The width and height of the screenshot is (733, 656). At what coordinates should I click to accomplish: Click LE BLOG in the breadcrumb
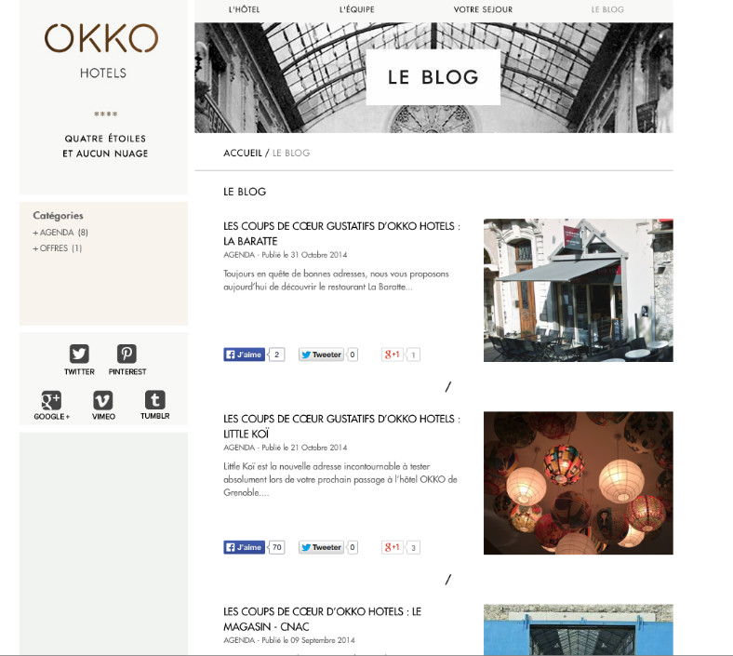click(x=291, y=153)
